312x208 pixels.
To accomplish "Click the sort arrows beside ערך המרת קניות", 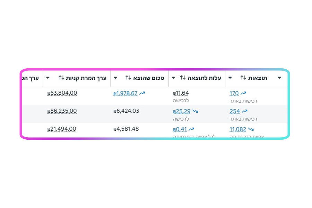I will coord(61,78).
